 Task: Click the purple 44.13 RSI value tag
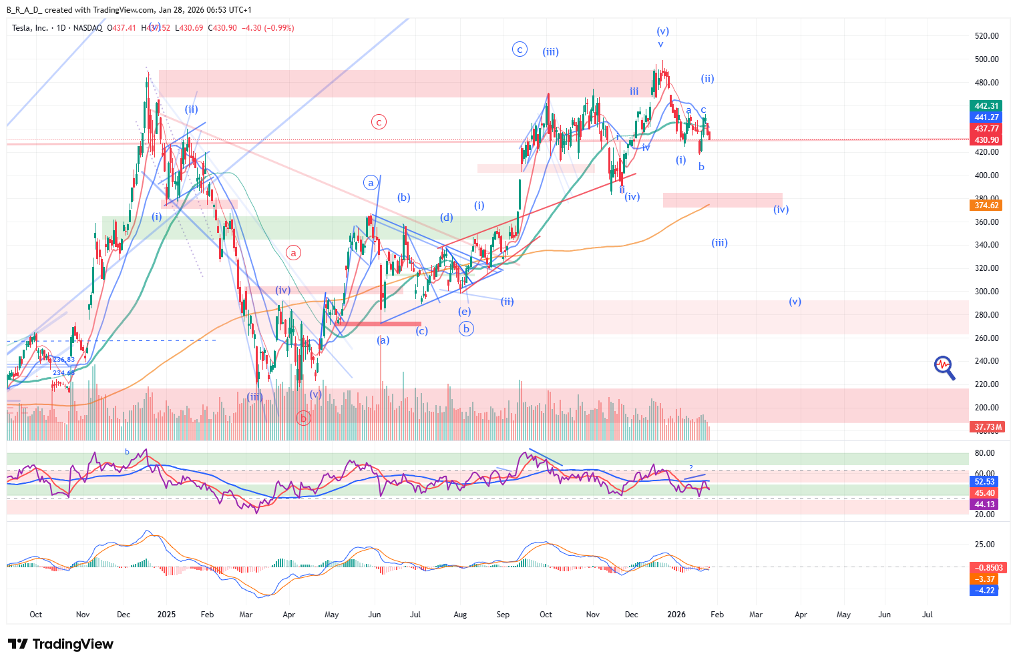coord(984,505)
